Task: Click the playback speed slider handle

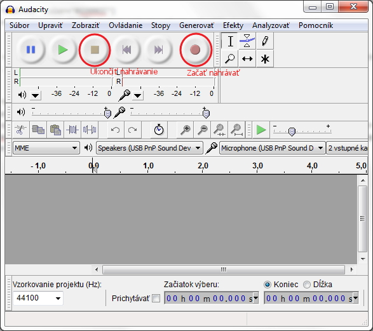Action: pyautogui.click(x=292, y=132)
